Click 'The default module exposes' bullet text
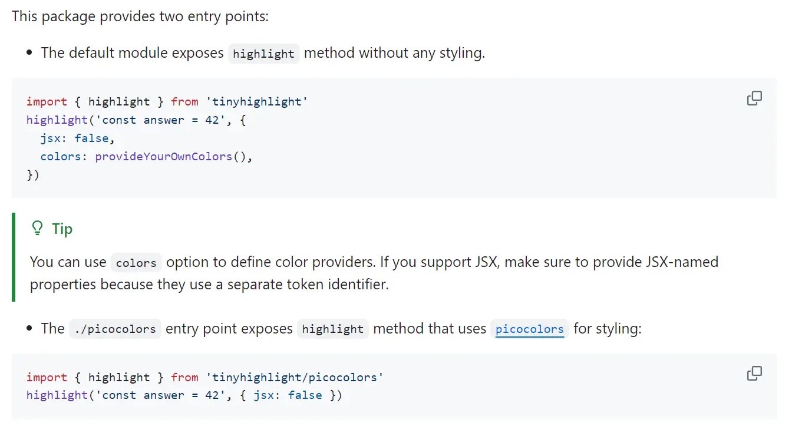 click(132, 53)
